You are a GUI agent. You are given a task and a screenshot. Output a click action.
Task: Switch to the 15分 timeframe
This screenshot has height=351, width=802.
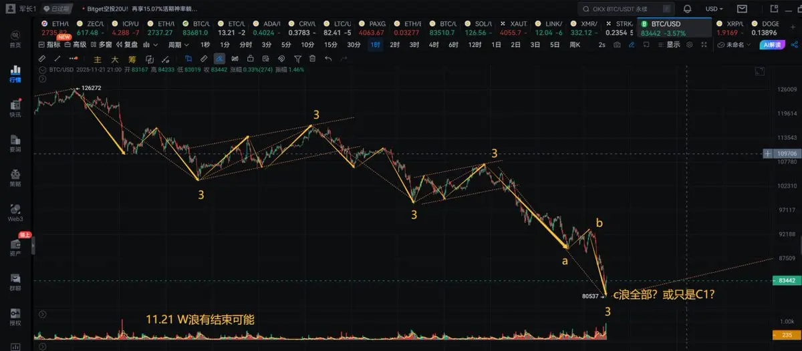click(x=331, y=44)
